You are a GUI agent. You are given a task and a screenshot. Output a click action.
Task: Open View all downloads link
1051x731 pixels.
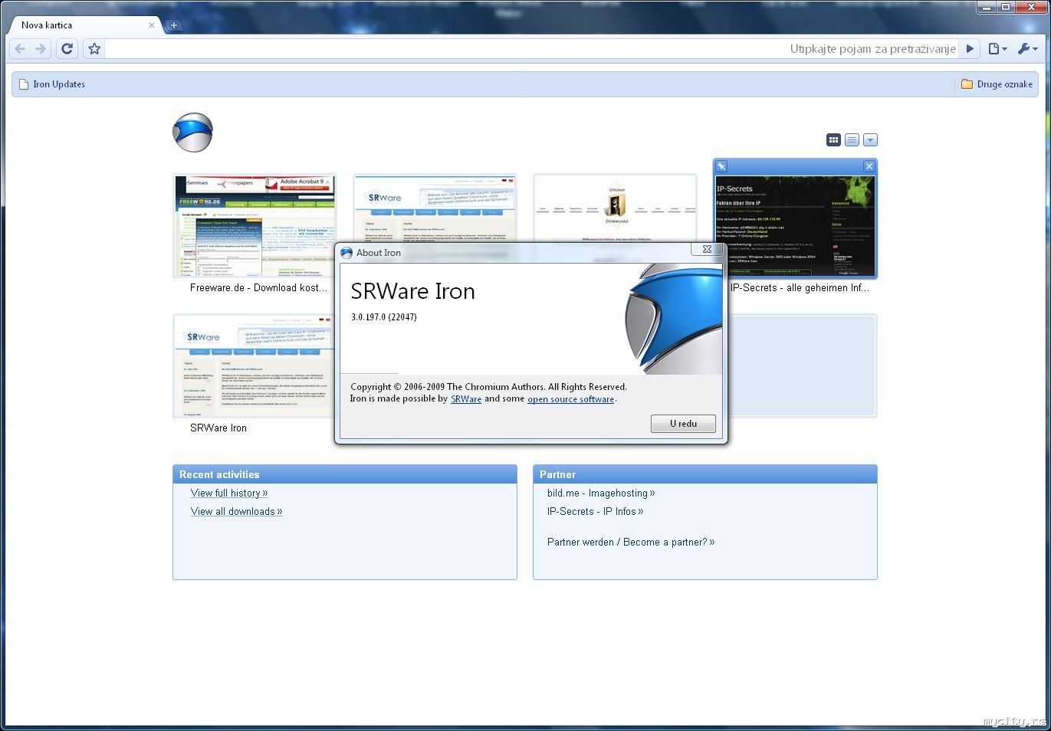pyautogui.click(x=237, y=512)
